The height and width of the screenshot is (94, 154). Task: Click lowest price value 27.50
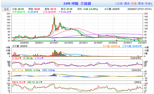click(69, 9)
